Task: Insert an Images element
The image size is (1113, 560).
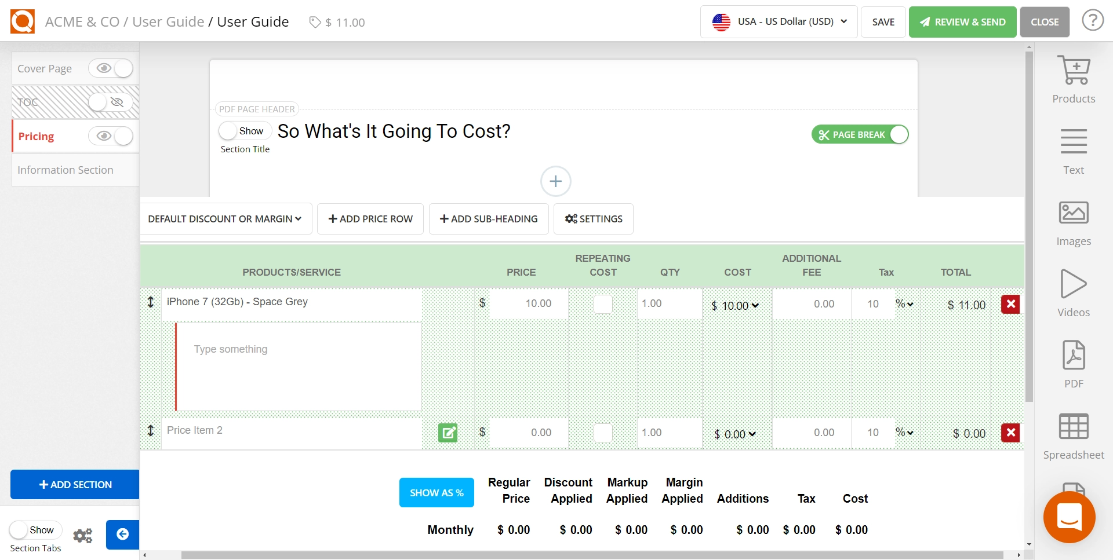Action: point(1073,223)
